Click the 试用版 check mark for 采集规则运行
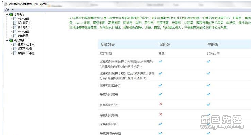 (x=160, y=124)
